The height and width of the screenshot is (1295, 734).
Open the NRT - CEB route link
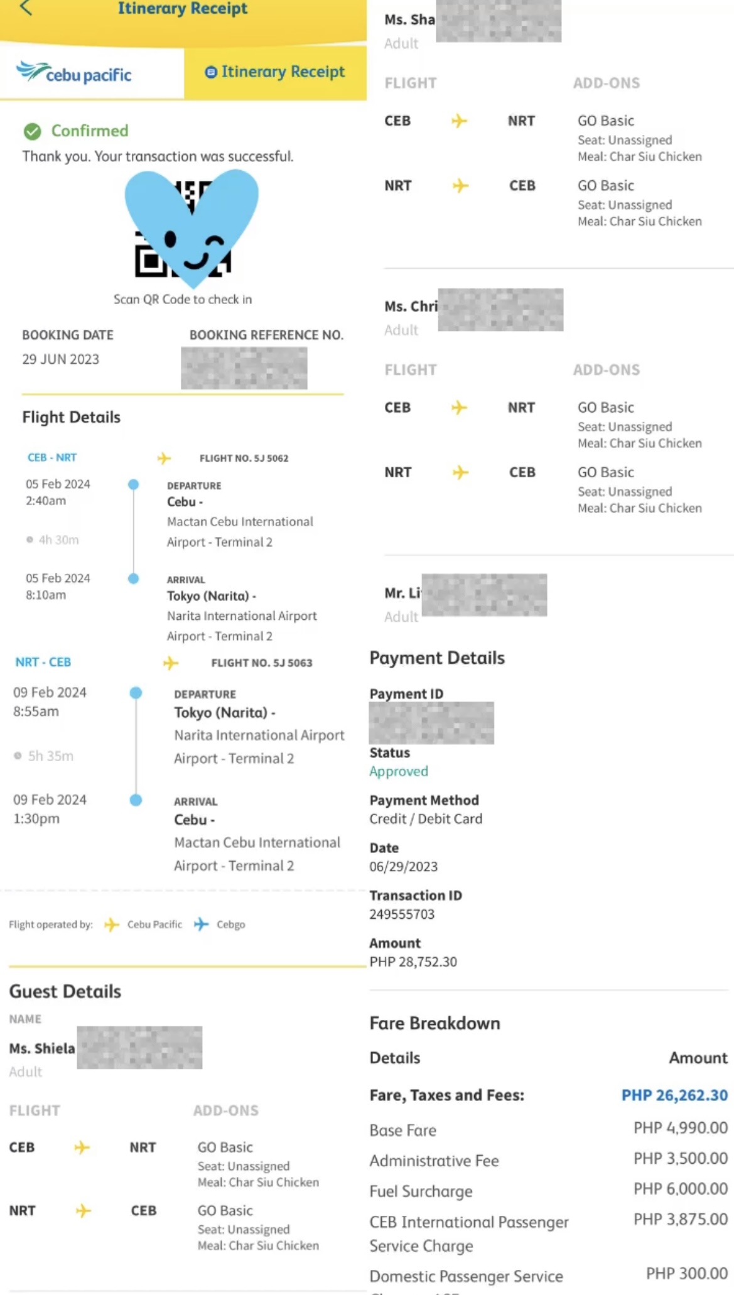click(43, 663)
